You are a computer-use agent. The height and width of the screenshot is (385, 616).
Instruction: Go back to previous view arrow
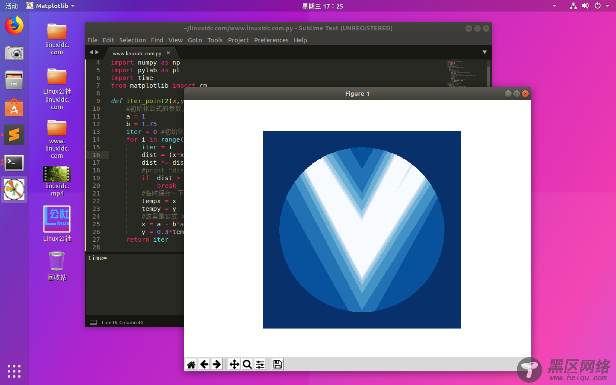click(204, 364)
